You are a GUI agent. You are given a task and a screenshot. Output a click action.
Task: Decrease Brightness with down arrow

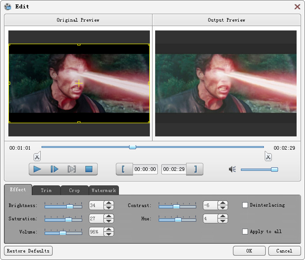[x=109, y=207]
